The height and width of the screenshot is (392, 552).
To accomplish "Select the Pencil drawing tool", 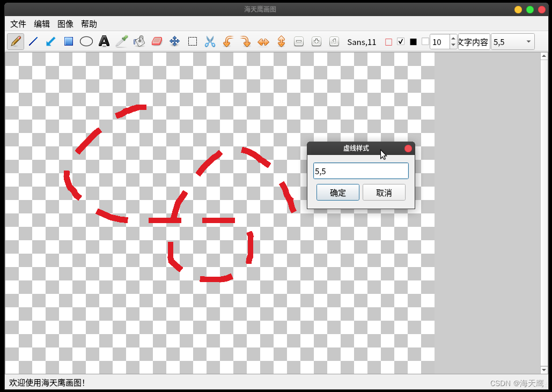I will [x=16, y=41].
